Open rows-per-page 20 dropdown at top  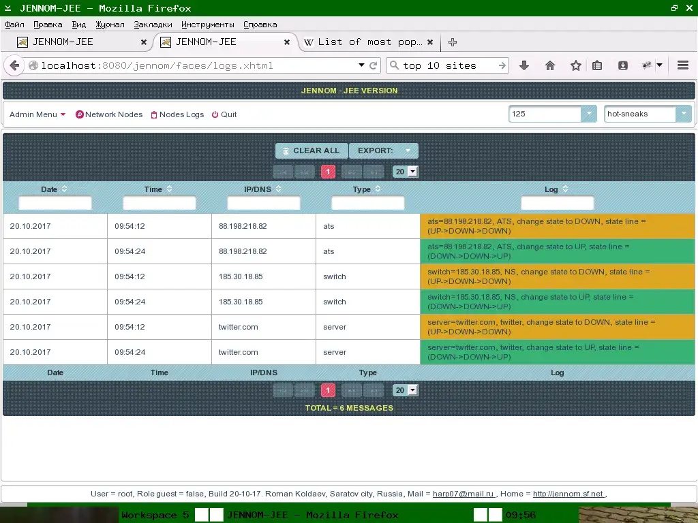point(405,172)
